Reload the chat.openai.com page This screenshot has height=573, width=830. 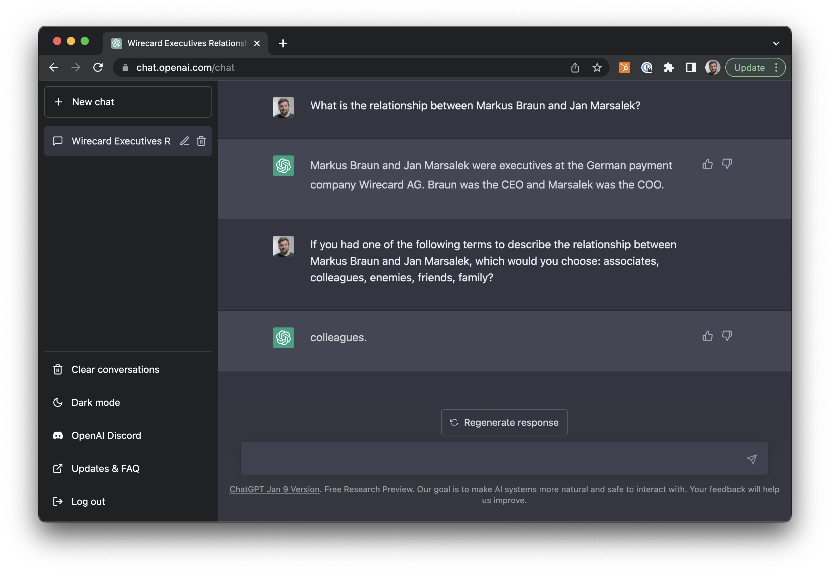click(98, 67)
